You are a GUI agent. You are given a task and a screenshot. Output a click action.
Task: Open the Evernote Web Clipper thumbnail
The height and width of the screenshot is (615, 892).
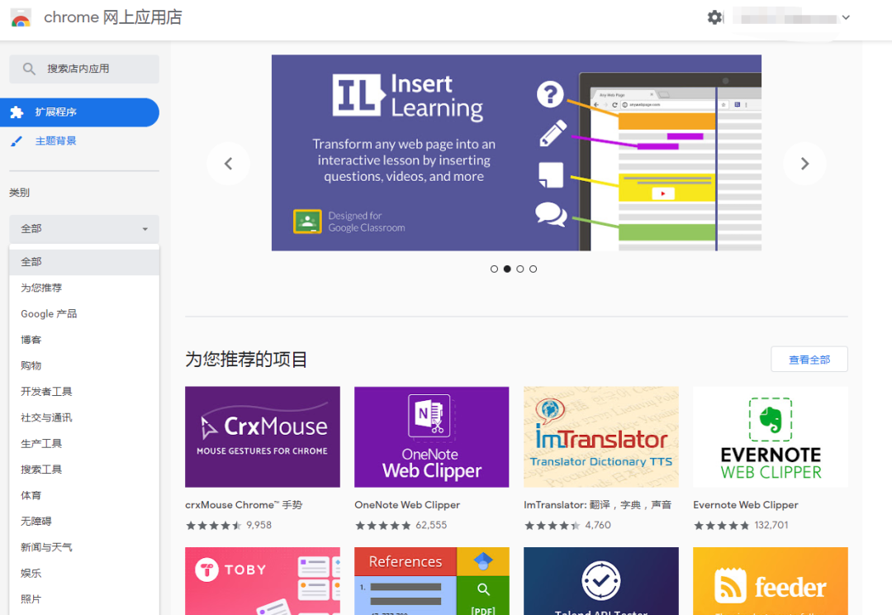[x=771, y=436]
